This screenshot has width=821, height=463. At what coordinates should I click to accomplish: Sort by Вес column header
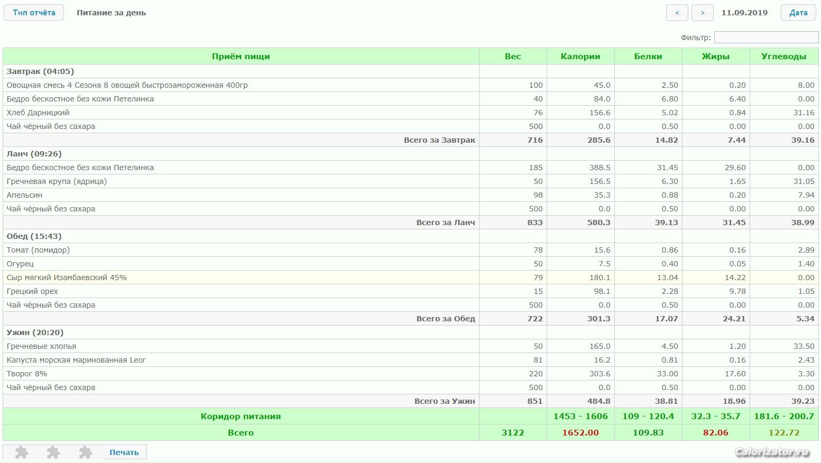pos(513,57)
